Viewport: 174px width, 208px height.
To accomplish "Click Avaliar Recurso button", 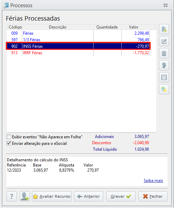I will pos(52,196).
